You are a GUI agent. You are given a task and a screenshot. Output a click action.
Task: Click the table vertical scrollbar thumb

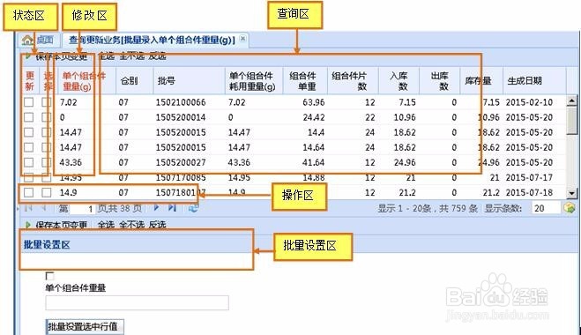(x=571, y=120)
